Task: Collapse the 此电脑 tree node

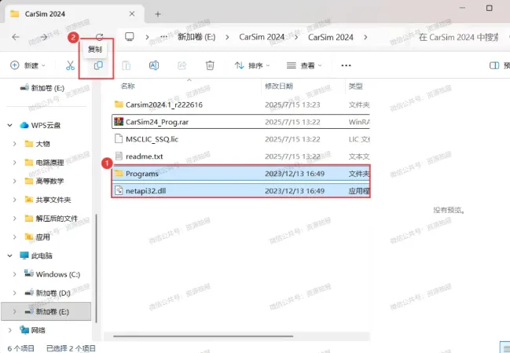Action: click(x=9, y=256)
